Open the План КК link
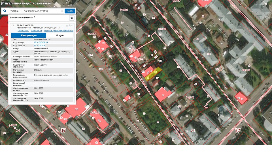The image size is (272, 145). 37,31
